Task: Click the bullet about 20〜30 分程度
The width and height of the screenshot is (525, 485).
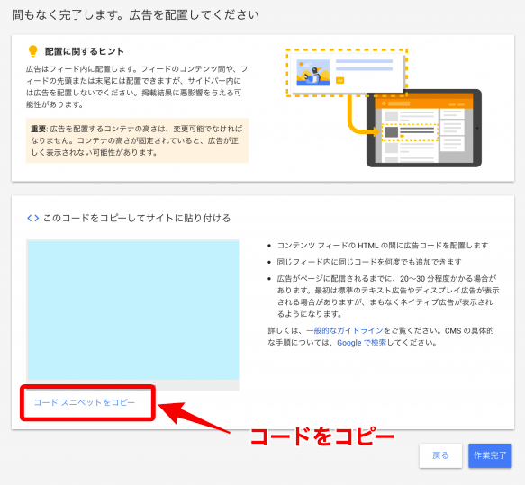Action: tap(388, 296)
